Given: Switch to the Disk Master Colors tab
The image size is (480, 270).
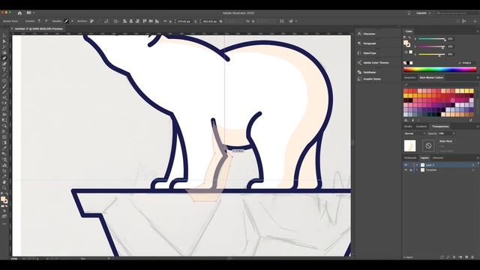Looking at the screenshot, I should (431, 77).
